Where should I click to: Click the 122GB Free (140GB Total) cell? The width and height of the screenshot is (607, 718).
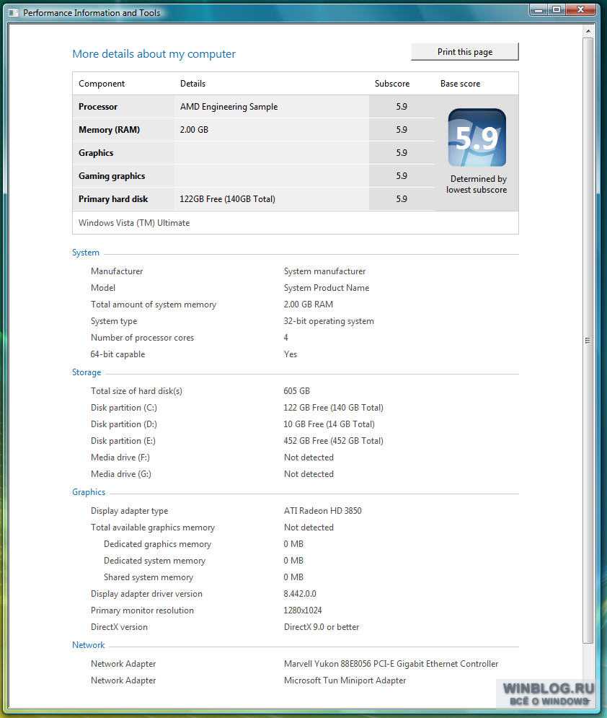(227, 199)
